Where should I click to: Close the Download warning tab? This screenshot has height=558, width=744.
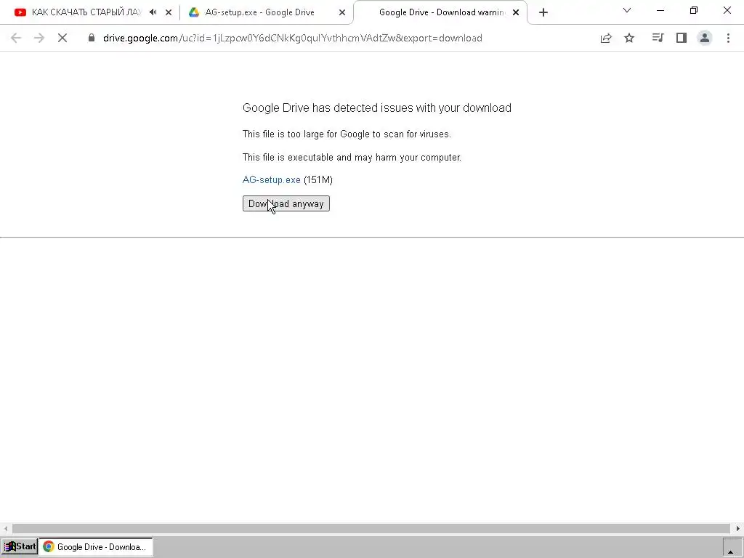click(x=516, y=13)
